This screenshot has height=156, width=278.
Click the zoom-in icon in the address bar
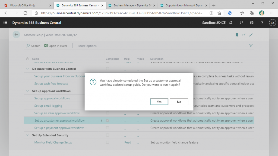tap(211, 13)
